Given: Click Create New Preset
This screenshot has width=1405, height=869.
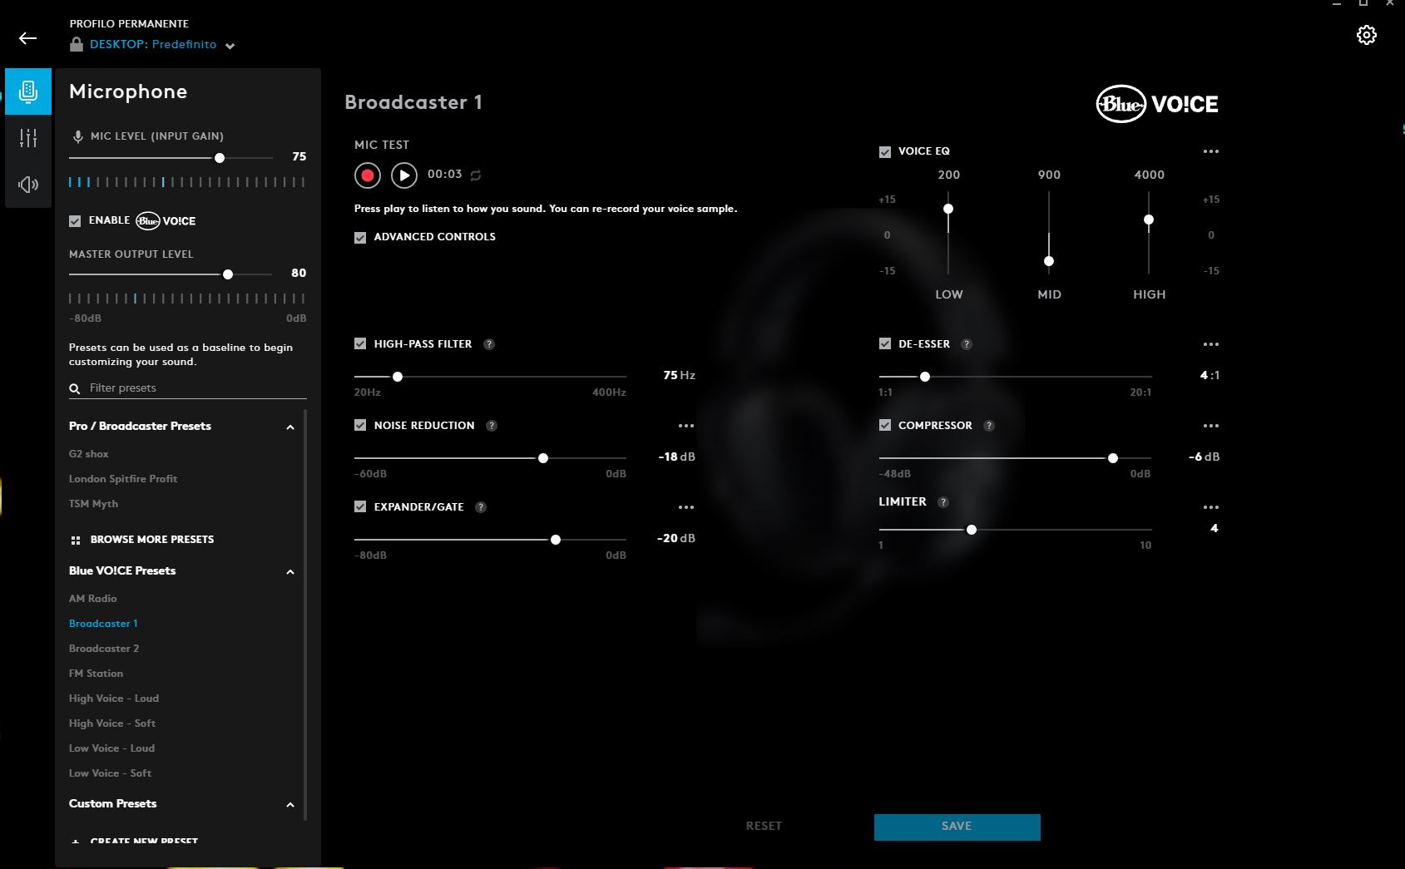Looking at the screenshot, I should [x=144, y=841].
